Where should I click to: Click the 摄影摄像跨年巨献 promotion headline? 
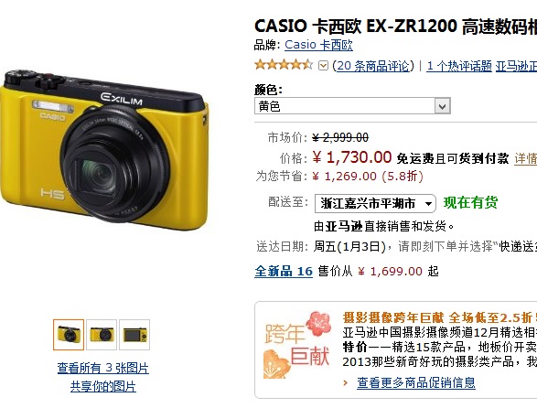[393, 317]
